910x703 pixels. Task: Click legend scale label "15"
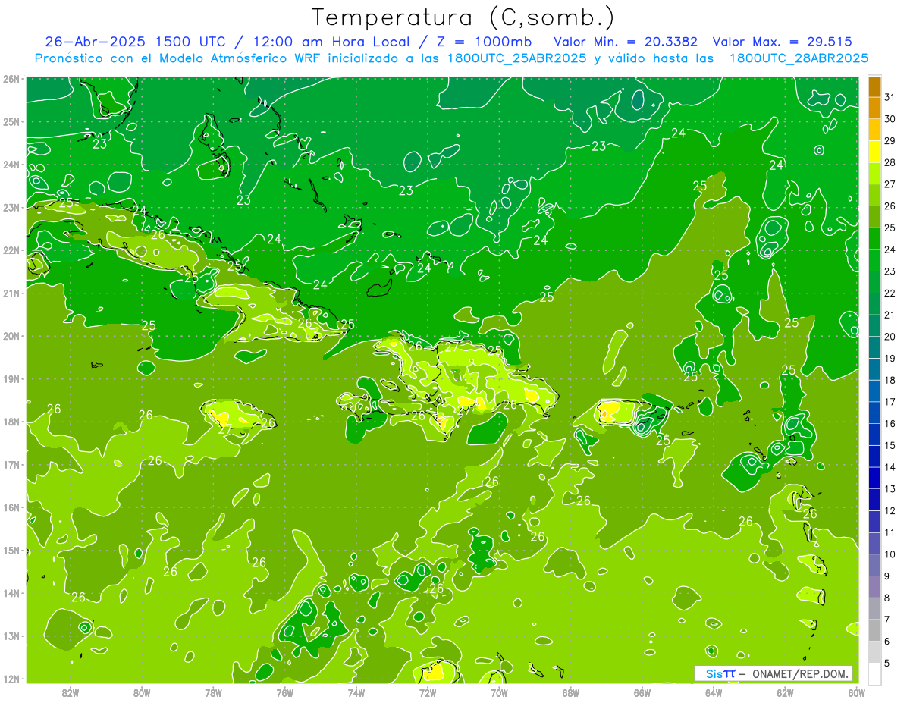[890, 445]
